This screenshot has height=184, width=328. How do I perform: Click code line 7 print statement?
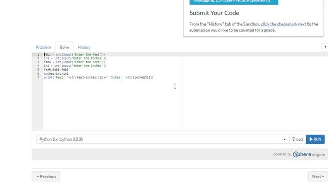tap(98, 77)
